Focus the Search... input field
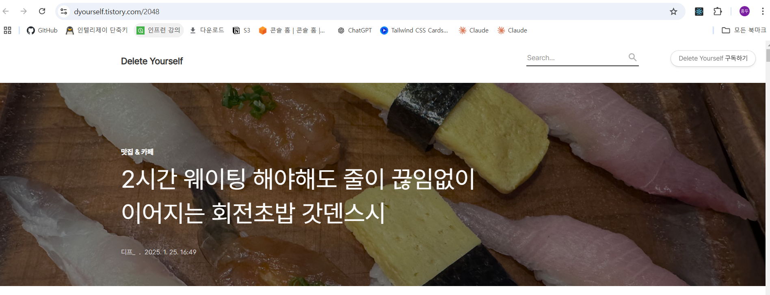Screen dimensions: 770x295 coord(577,58)
